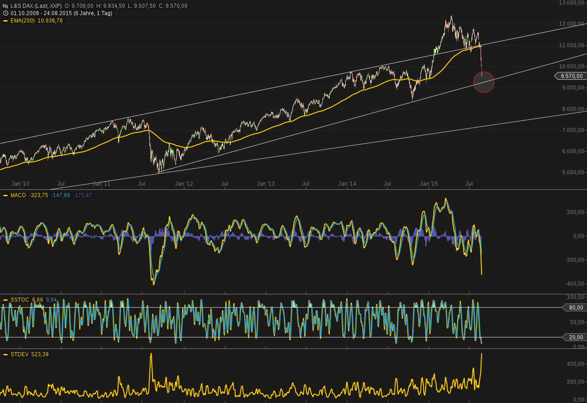This screenshot has height=403, width=587.
Task: Click the yellow SSTOC legend dash icon
Action: 5,299
